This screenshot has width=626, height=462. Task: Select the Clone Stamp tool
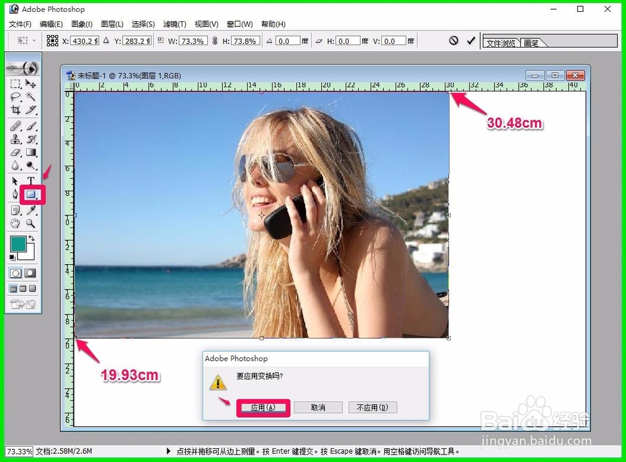coord(15,139)
